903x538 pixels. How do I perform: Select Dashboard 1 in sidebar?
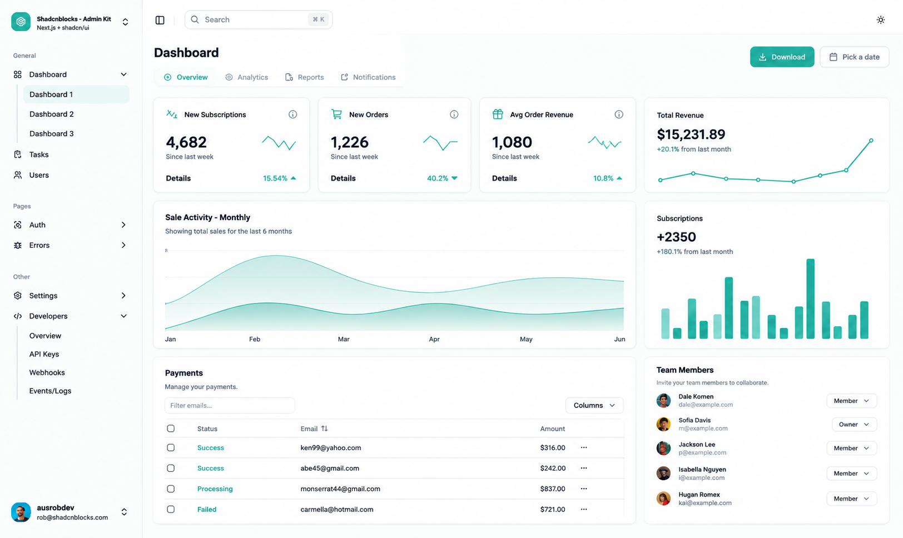(x=76, y=94)
